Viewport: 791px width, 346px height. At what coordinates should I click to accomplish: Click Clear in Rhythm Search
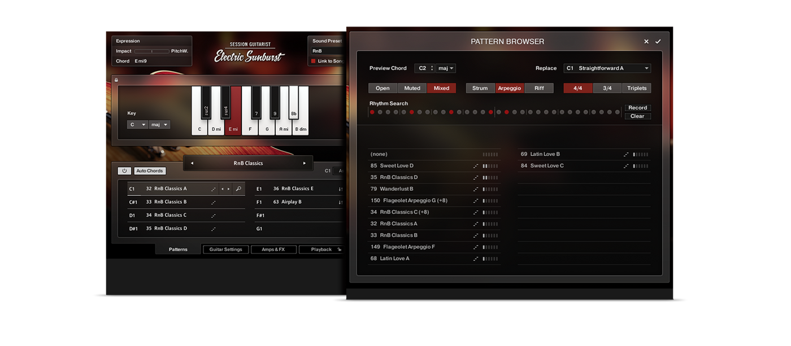[637, 116]
